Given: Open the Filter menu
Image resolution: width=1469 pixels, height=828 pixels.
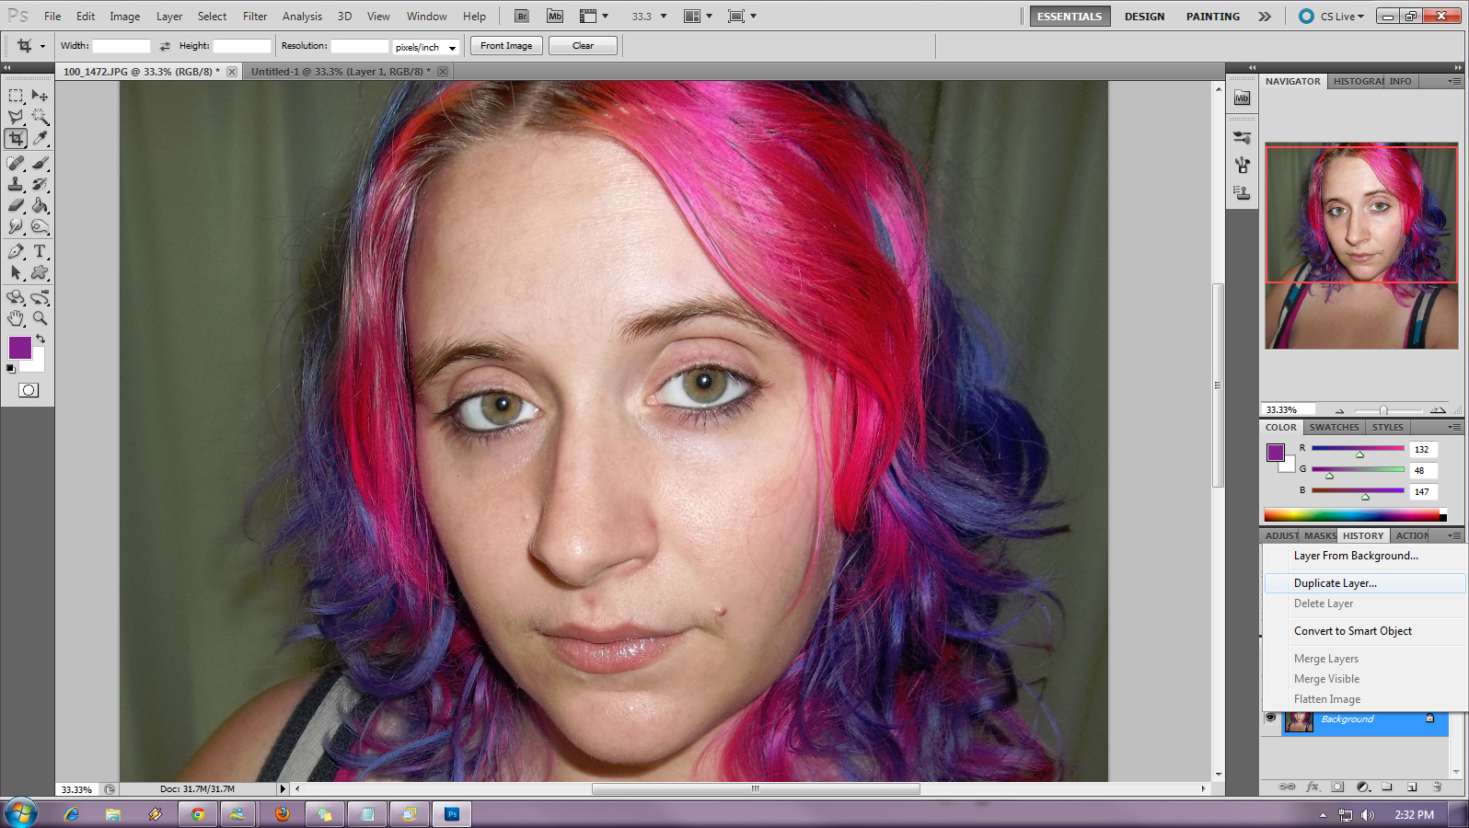Looking at the screenshot, I should 255,17.
